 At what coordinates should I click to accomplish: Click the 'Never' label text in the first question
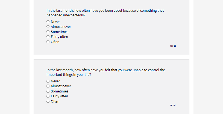(55, 22)
